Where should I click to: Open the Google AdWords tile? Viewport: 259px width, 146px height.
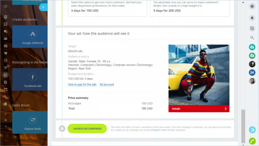tap(32, 36)
